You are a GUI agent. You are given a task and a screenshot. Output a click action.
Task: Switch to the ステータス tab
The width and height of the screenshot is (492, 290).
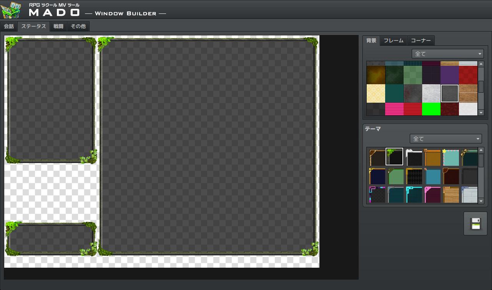pyautogui.click(x=33, y=27)
